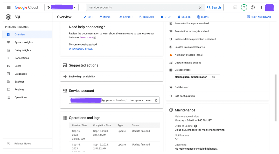
Task: Select Overview in the sidebar
Action: (x=27, y=34)
